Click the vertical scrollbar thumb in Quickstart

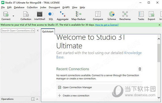pos(159,53)
